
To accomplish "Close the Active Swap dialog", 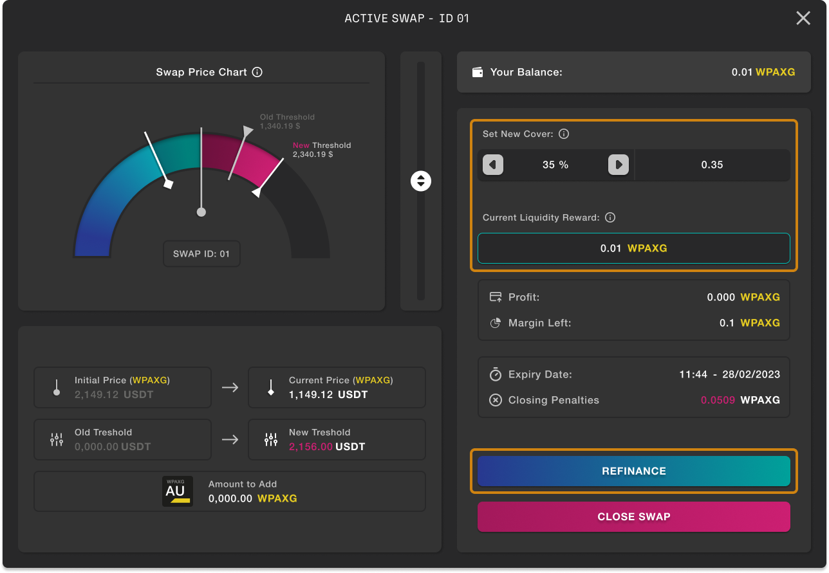I will tap(803, 18).
